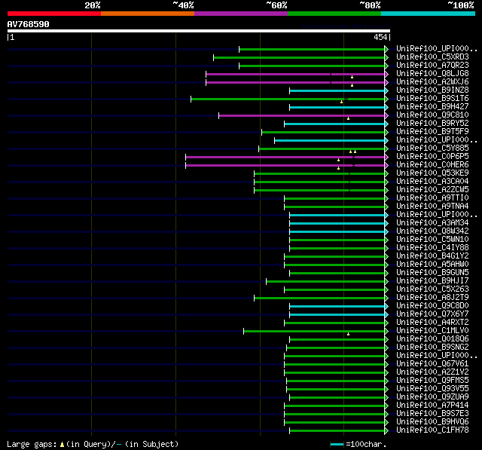Screen dimensions: 482x450
Task: Select the UniRef100_A7P414 label
Action: (432, 406)
